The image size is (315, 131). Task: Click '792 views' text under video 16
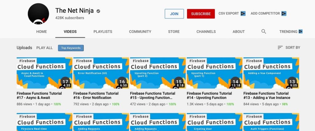tap(81, 104)
